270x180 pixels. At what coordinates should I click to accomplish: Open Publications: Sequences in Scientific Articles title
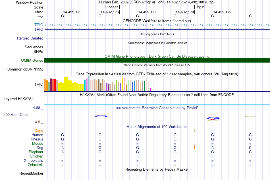click(x=157, y=43)
